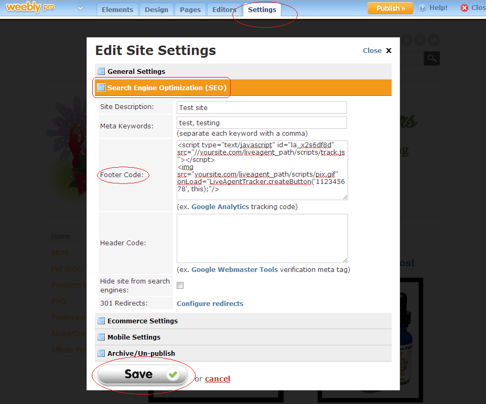Open the Facebook social icon on the site
This screenshot has height=404, width=486.
coord(406,40)
